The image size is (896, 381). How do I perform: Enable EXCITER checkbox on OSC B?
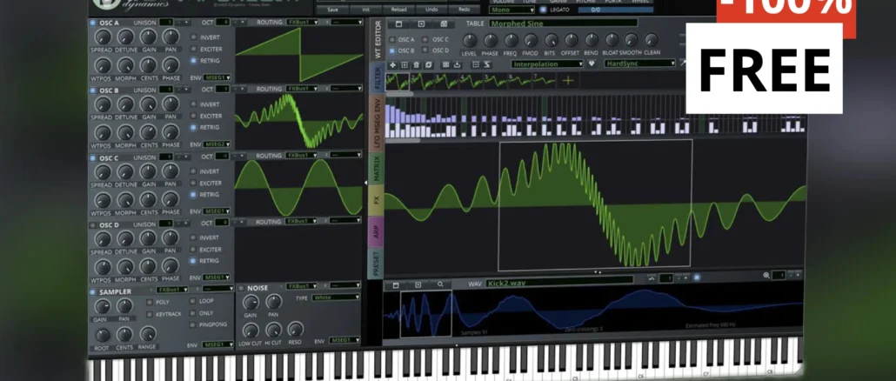tap(193, 116)
